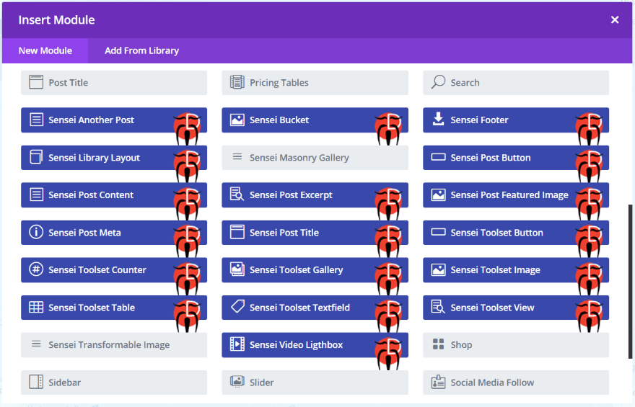Click the tag icon on Sensei Toolset Textfield
The image size is (635, 407).
[237, 306]
